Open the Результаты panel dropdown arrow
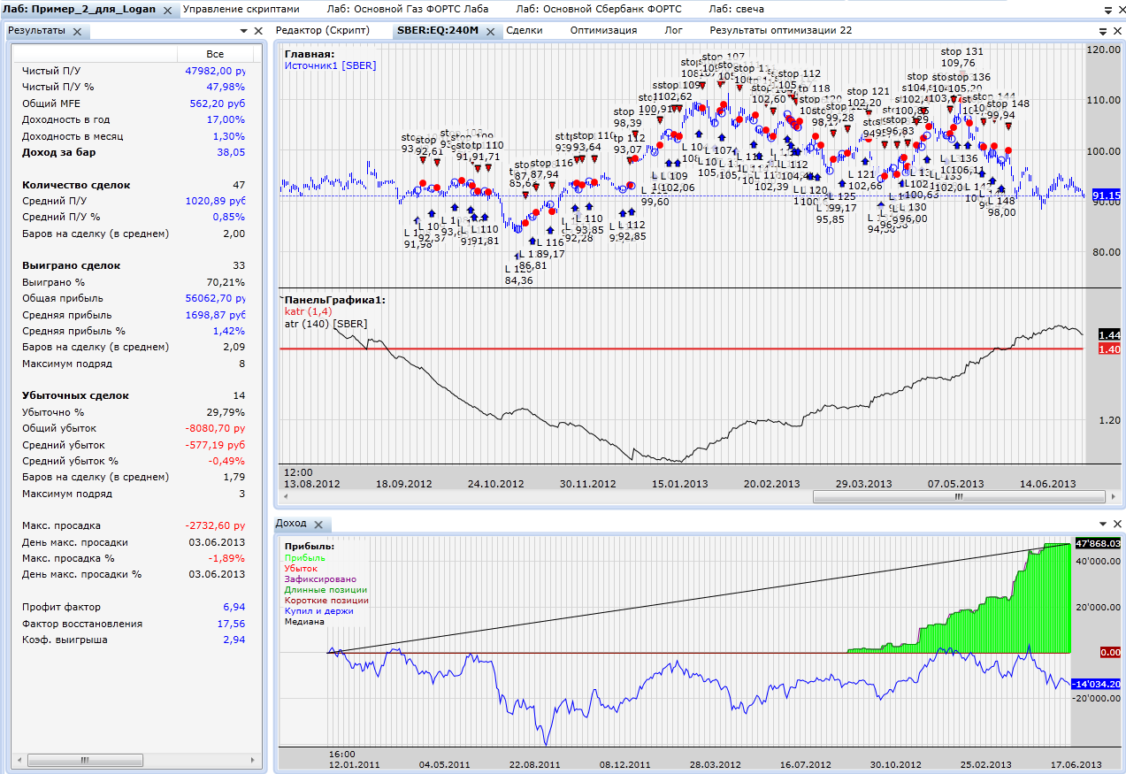1126x774 pixels. tap(243, 31)
